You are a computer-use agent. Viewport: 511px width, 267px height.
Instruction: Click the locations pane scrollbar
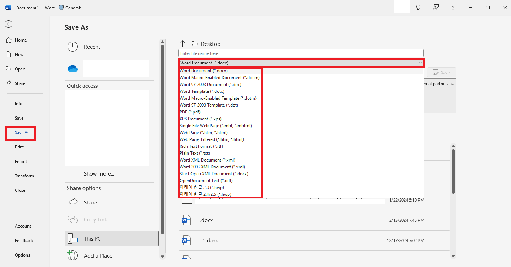[162, 139]
